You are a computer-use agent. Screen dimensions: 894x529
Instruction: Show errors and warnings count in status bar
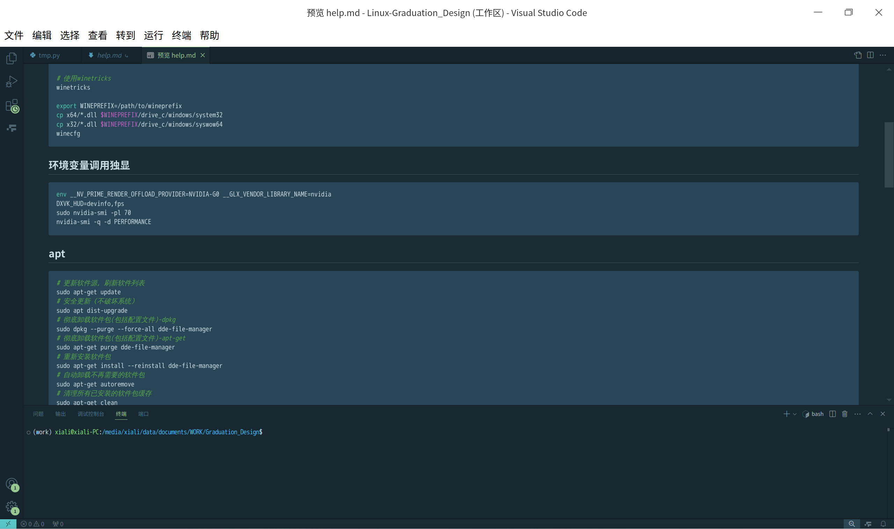click(x=32, y=524)
